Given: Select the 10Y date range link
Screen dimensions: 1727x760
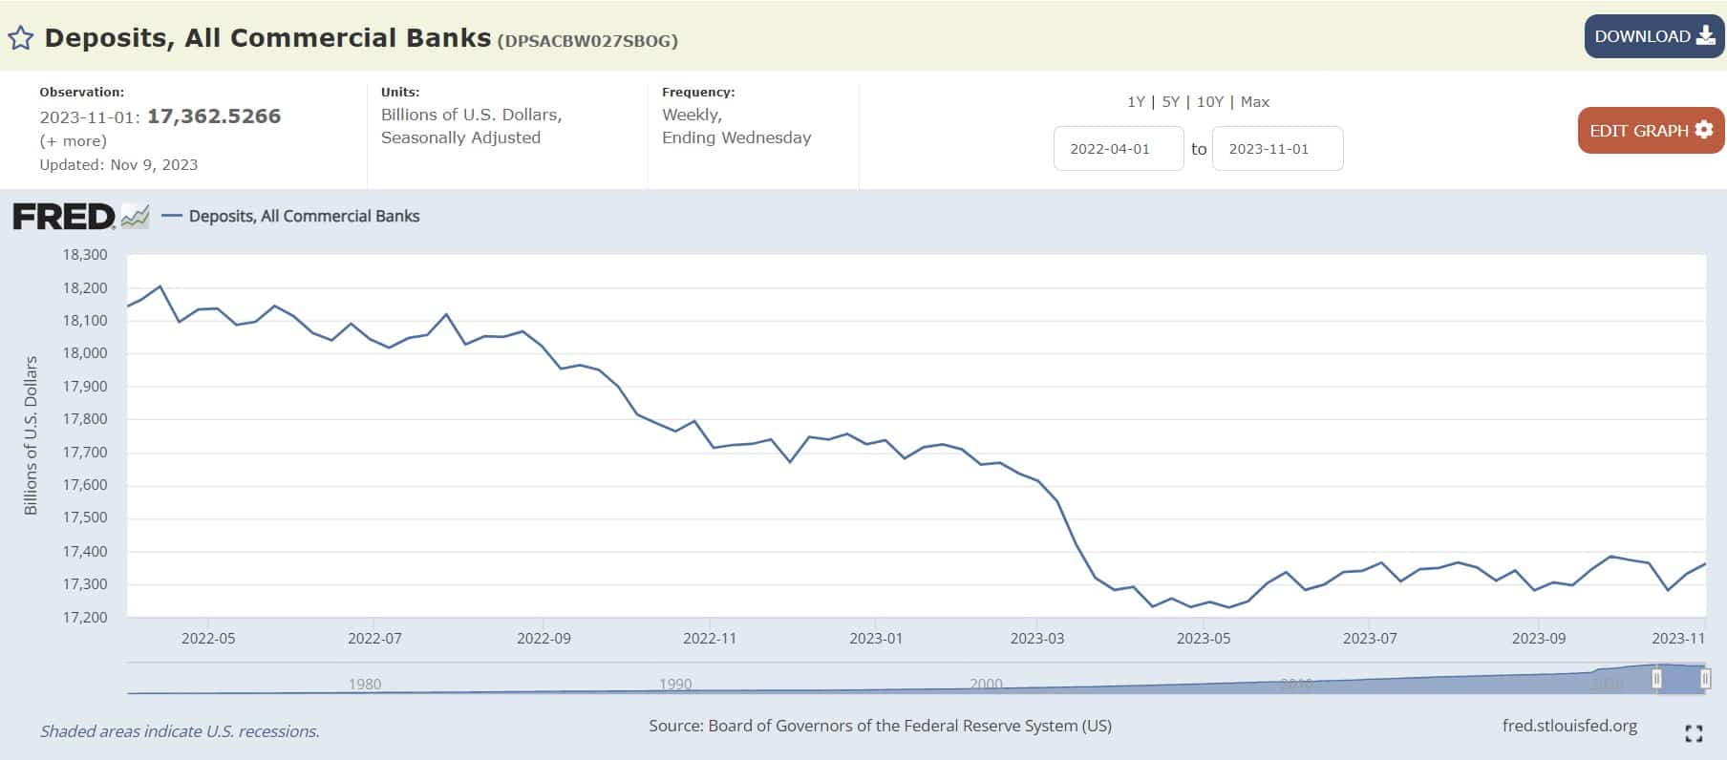Looking at the screenshot, I should pyautogui.click(x=1209, y=101).
